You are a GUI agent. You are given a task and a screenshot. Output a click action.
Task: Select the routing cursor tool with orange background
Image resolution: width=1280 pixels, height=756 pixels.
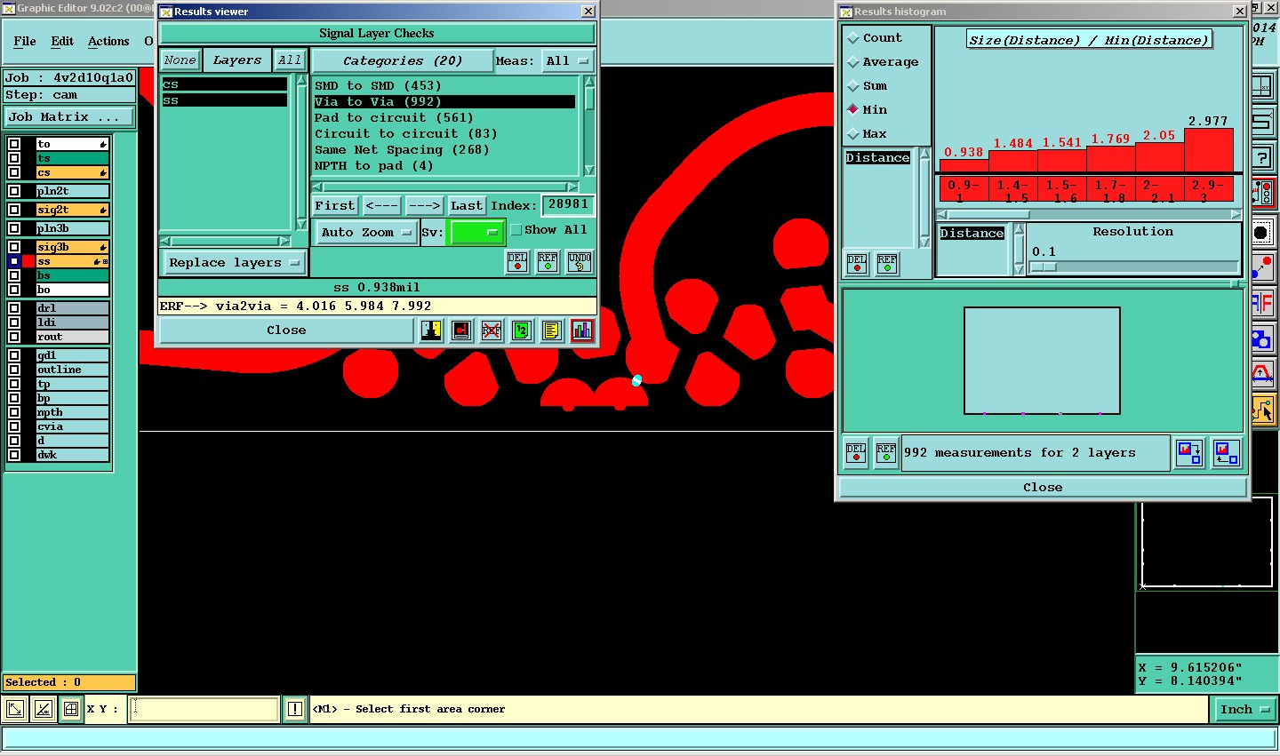(x=1263, y=410)
